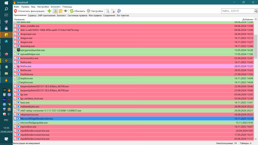Select the MicrosoftEdgeElevationService row
258x145 pixels.
coord(134,119)
